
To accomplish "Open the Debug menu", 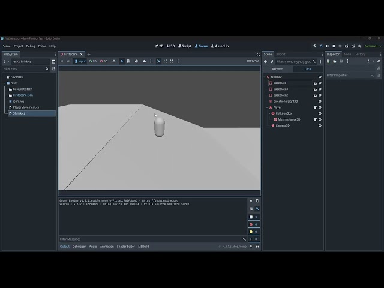I will 31,46.
